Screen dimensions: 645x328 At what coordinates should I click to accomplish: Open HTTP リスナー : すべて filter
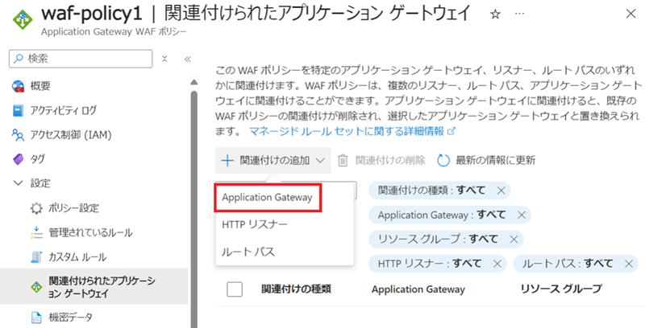click(430, 263)
